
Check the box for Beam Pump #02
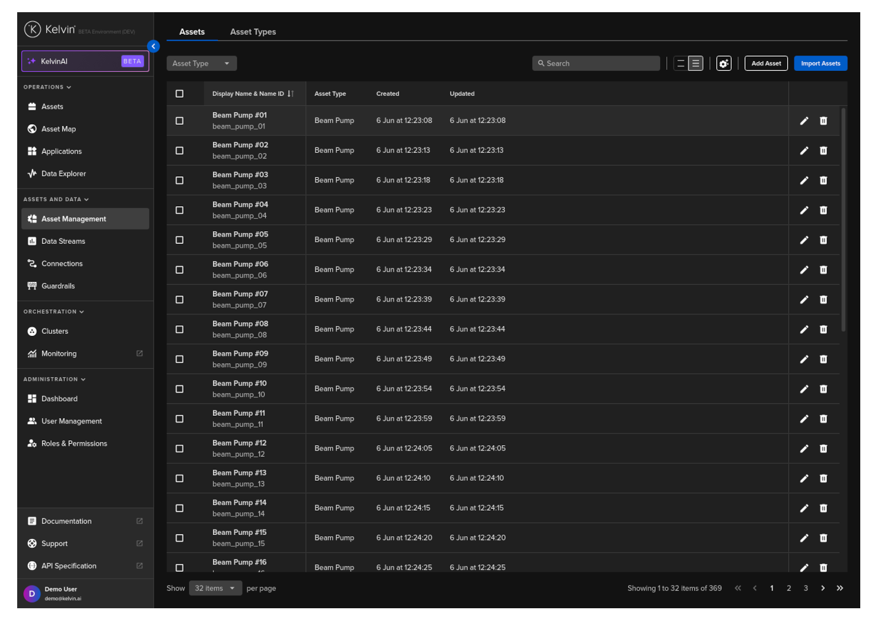point(180,151)
